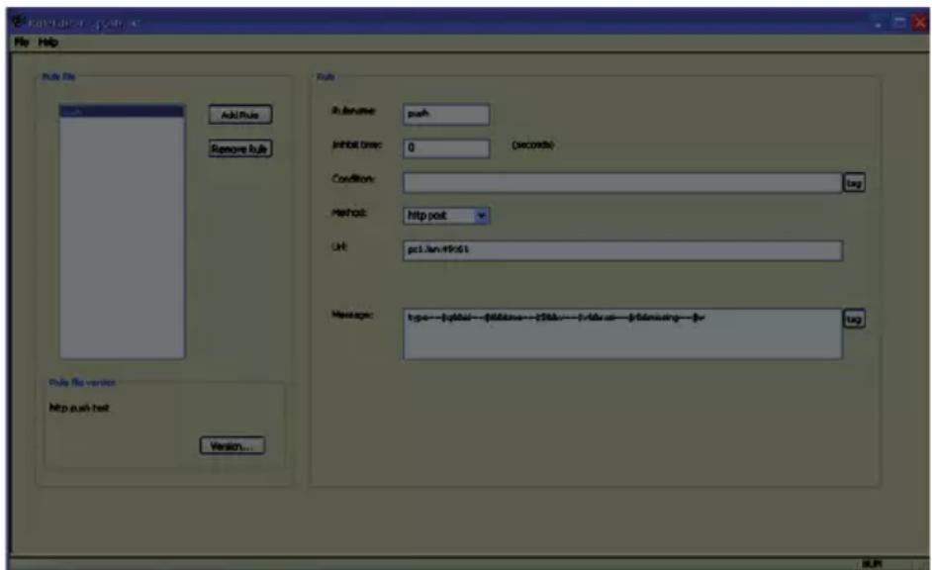Insert a tag next to Condition
The image size is (932, 570).
point(854,183)
